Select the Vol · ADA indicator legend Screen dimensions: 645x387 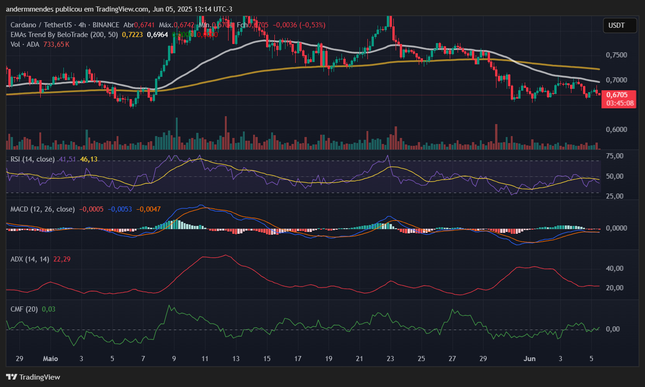(x=25, y=44)
